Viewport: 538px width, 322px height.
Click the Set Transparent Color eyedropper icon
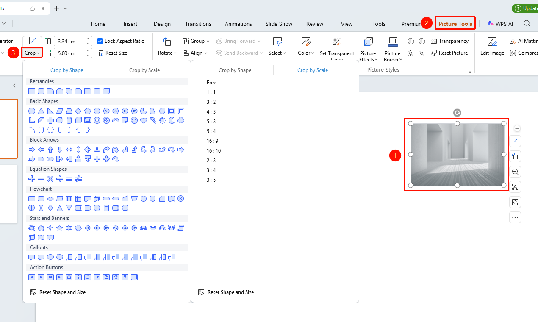pyautogui.click(x=337, y=42)
